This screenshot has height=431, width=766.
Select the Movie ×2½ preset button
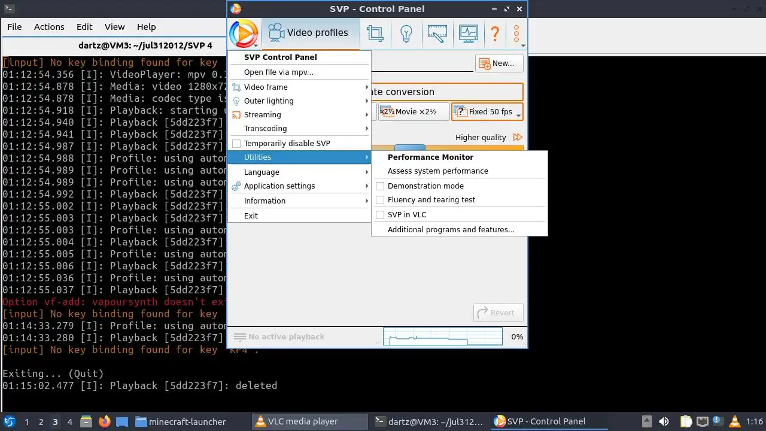coord(414,112)
